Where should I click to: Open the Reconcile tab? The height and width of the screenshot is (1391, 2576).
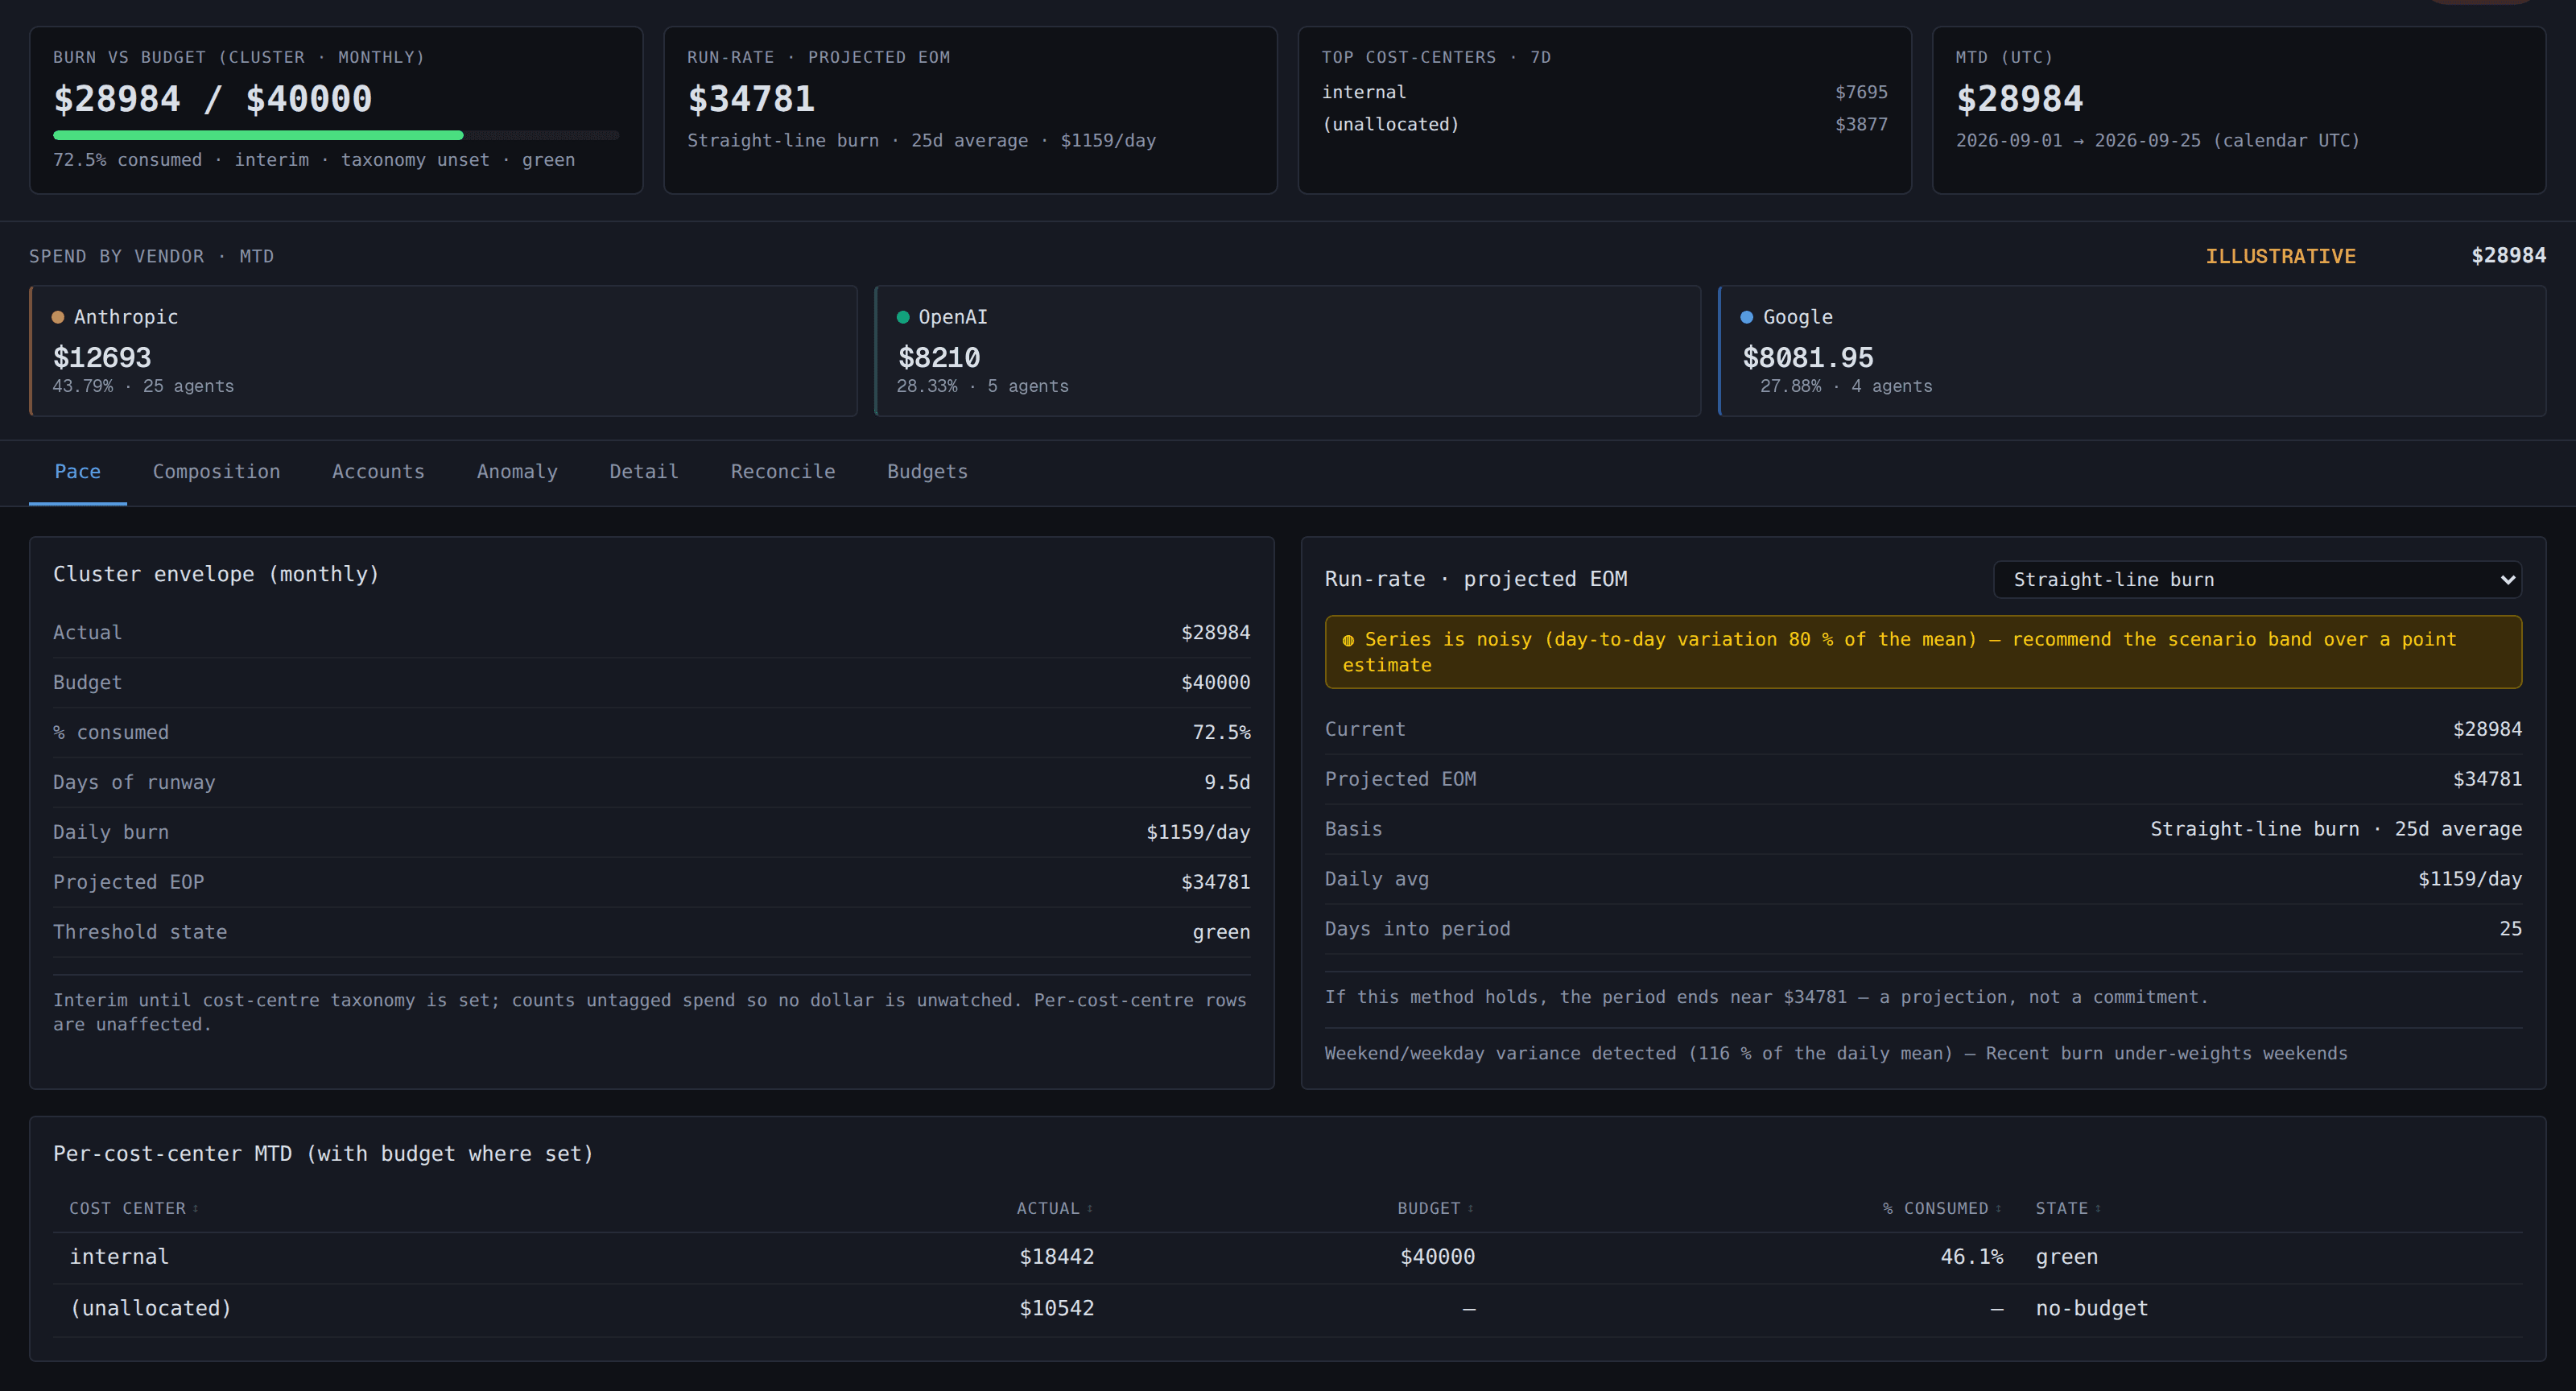[x=783, y=472]
